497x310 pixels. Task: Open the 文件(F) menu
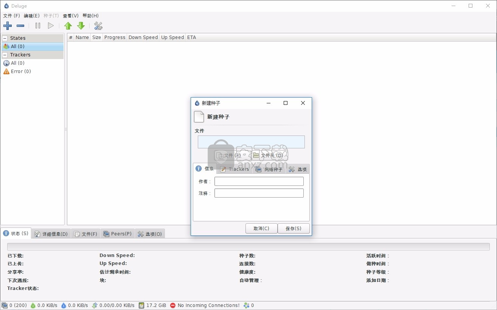click(11, 16)
